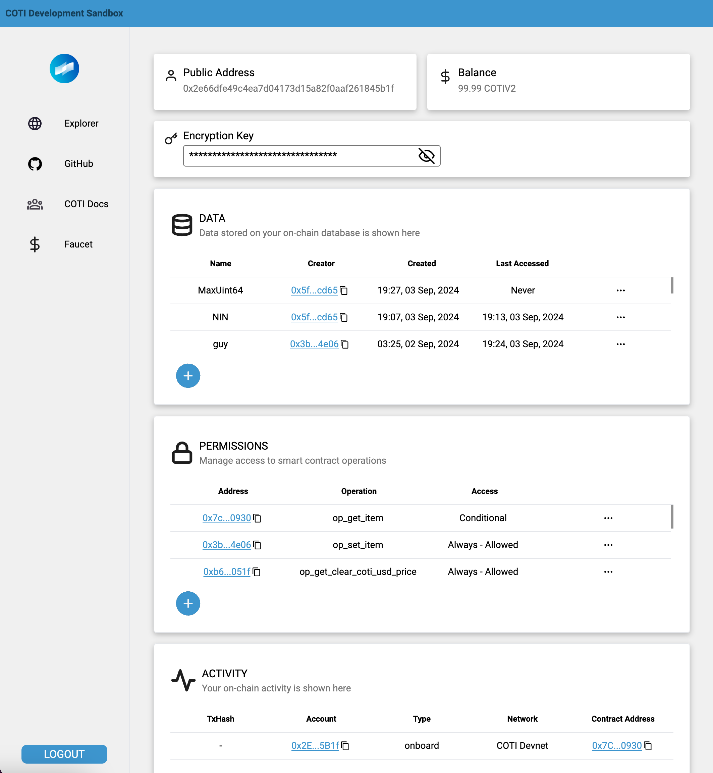Viewport: 713px width, 773px height.
Task: Copy the guy row creator address
Action: [345, 344]
